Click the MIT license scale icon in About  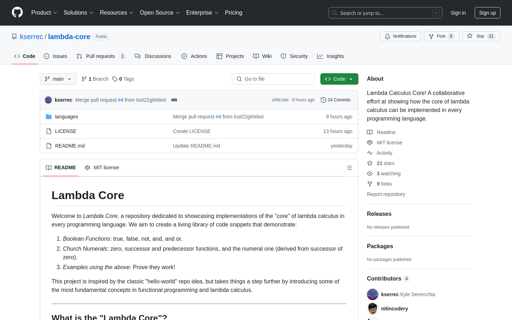(370, 143)
